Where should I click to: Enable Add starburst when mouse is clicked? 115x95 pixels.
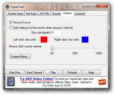[x=11, y=27]
